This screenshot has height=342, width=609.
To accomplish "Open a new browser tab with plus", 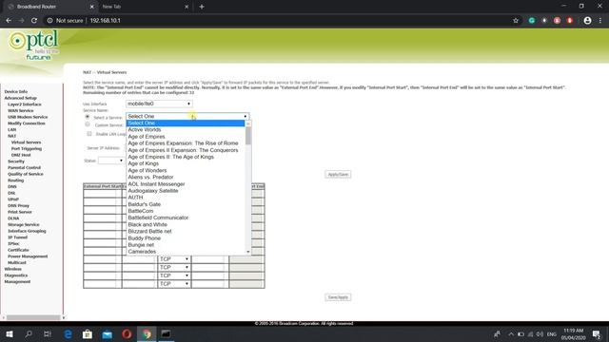I will pos(202,7).
